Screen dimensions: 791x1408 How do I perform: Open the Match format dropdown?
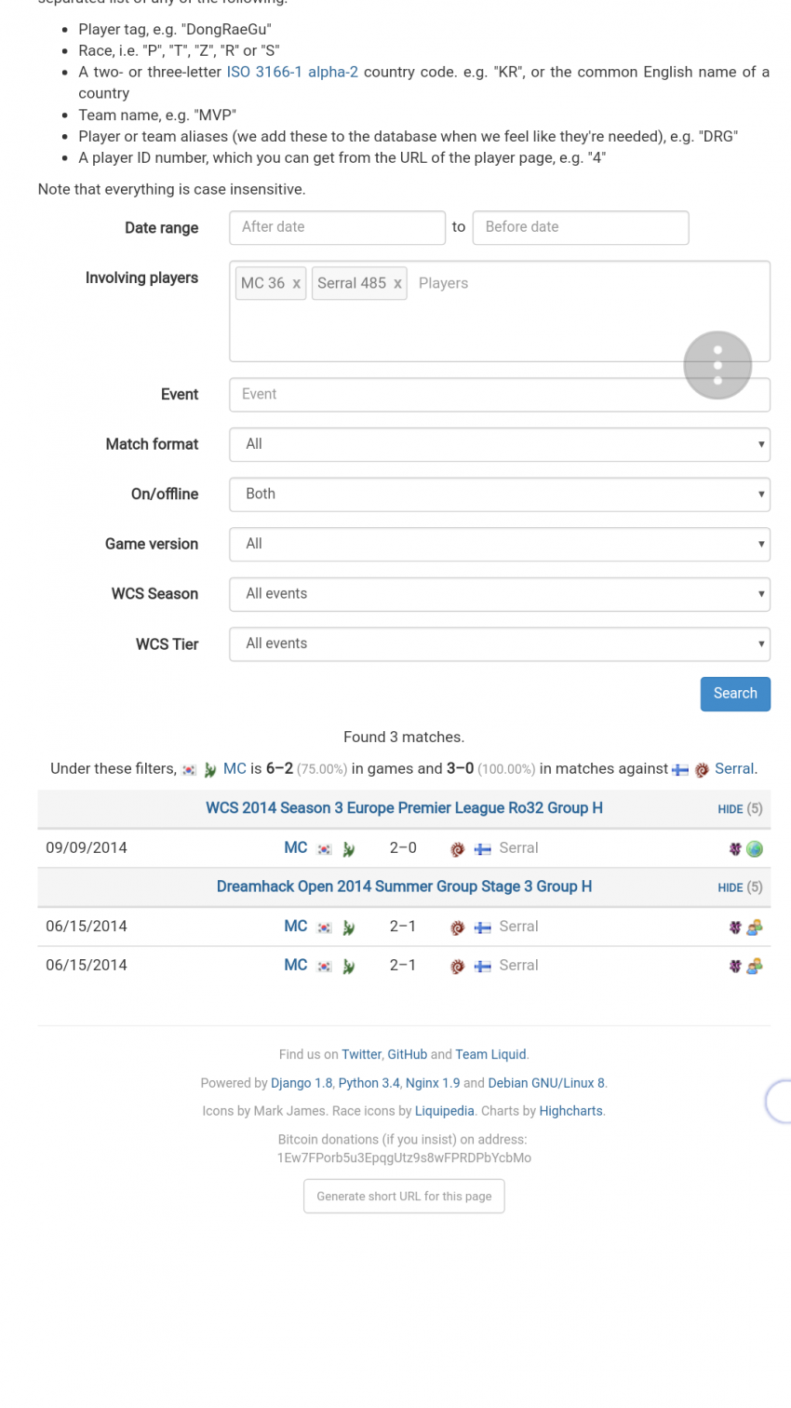[500, 444]
